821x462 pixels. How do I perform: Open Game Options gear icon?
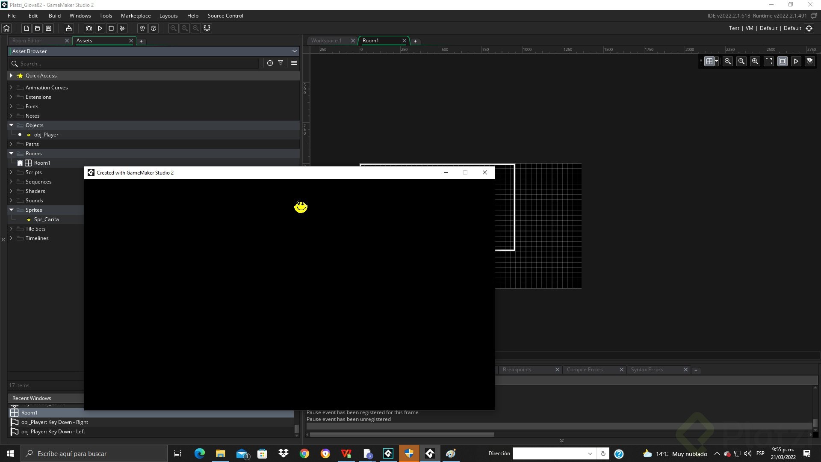click(142, 28)
